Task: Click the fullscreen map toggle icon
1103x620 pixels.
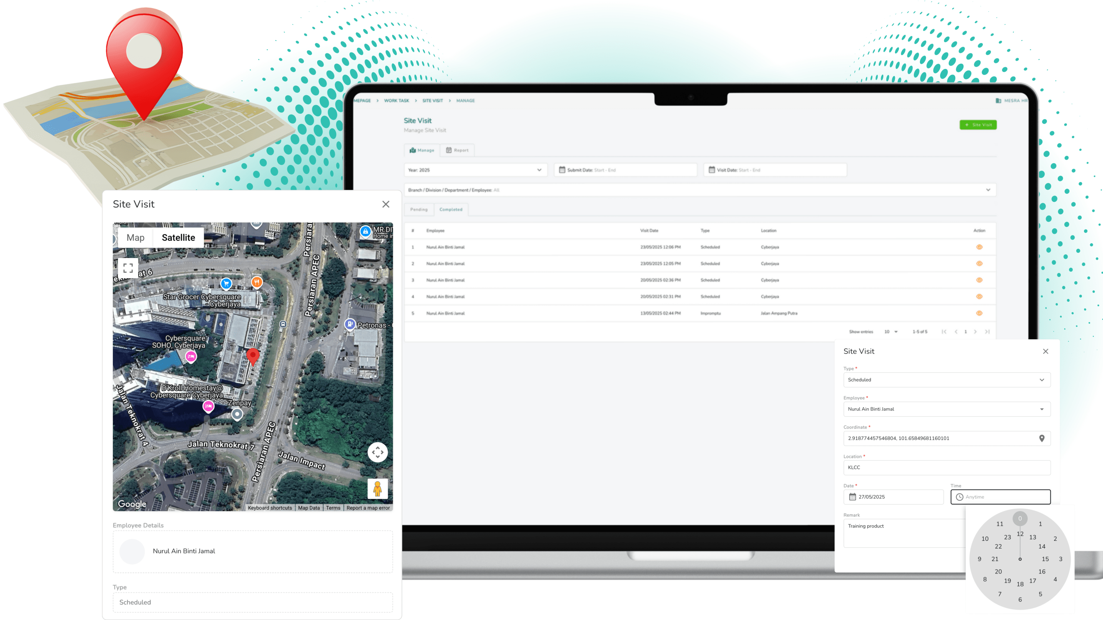Action: tap(128, 268)
